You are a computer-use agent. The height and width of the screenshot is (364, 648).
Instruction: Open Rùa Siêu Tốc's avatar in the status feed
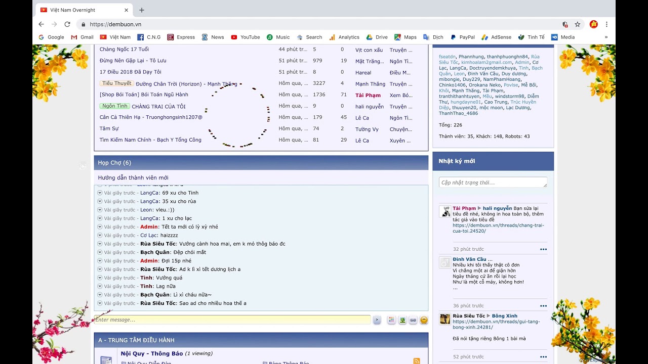click(445, 319)
